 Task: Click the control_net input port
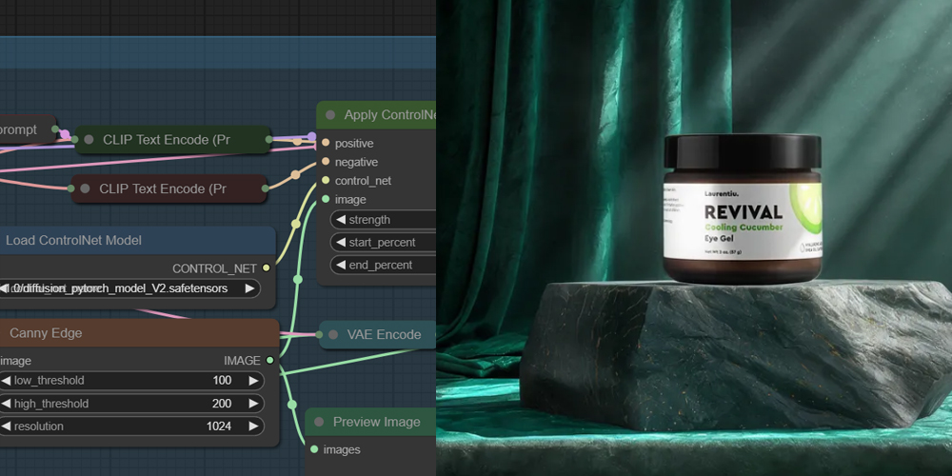[x=326, y=180]
